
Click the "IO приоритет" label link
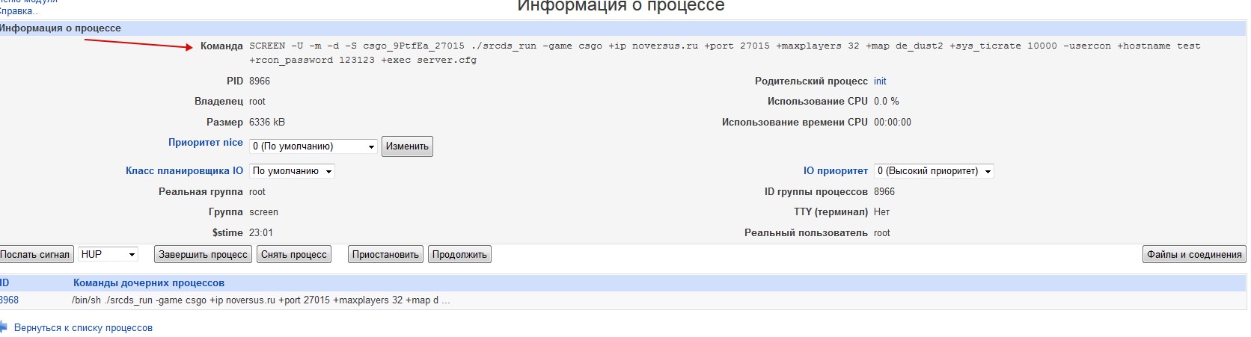point(835,171)
